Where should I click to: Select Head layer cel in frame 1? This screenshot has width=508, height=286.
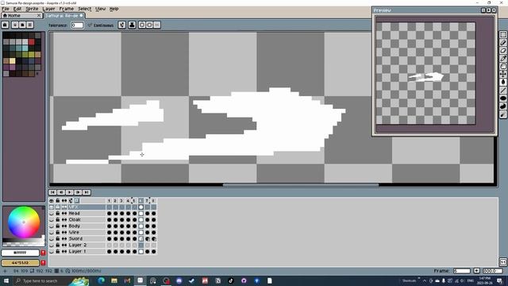pyautogui.click(x=110, y=214)
